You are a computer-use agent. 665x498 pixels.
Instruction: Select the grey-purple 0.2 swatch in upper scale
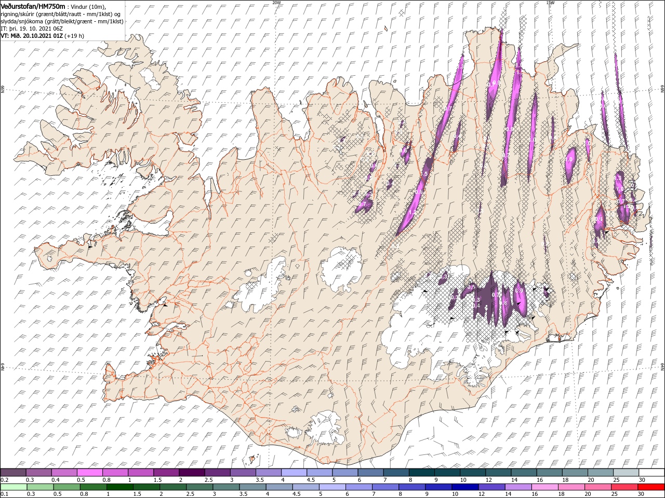(13, 473)
